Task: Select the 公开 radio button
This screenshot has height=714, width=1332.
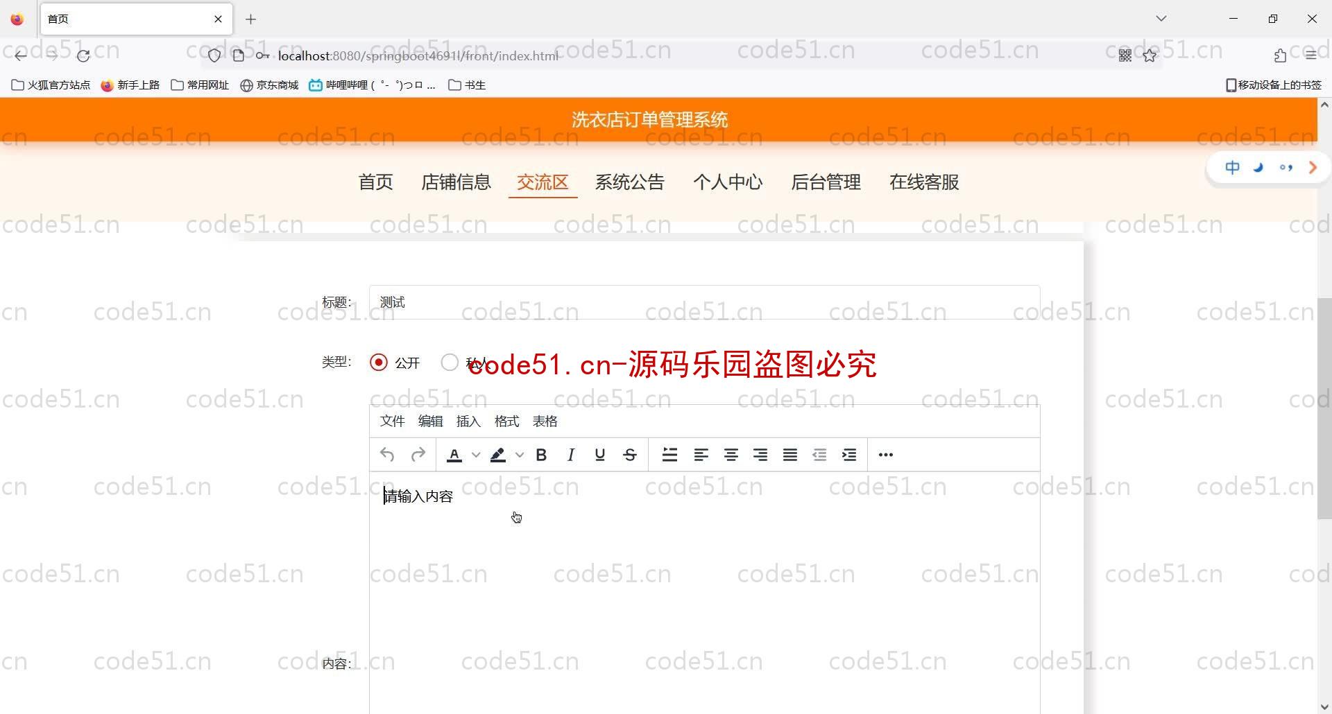Action: coord(379,363)
